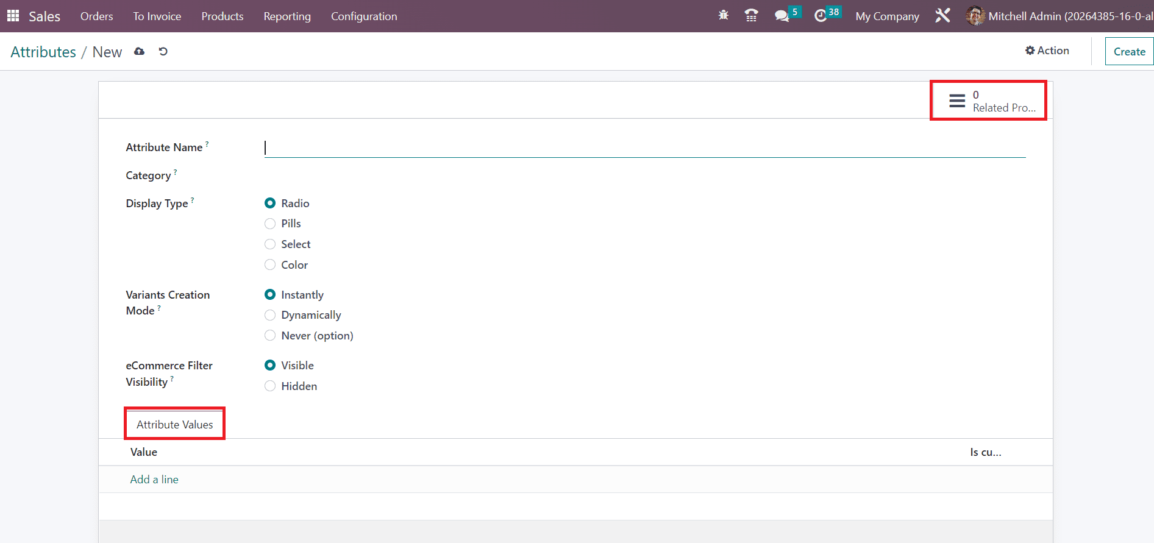Viewport: 1154px width, 543px height.
Task: Open the Configuration menu
Action: coord(364,16)
